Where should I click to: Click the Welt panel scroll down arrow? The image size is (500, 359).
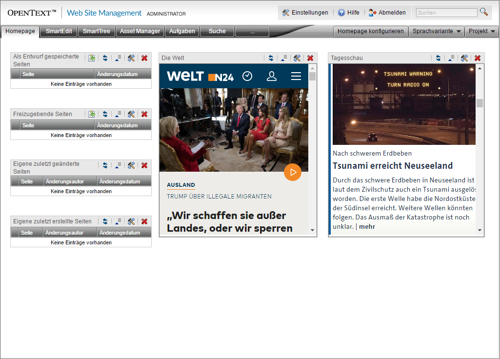tap(313, 230)
